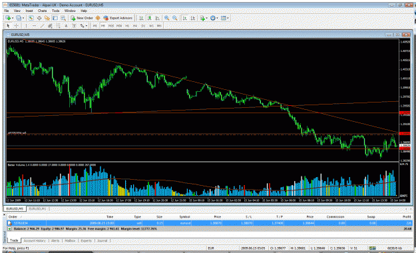Image resolution: width=416 pixels, height=253 pixels.
Task: Select the Text (A) tool
Action: coord(66,26)
